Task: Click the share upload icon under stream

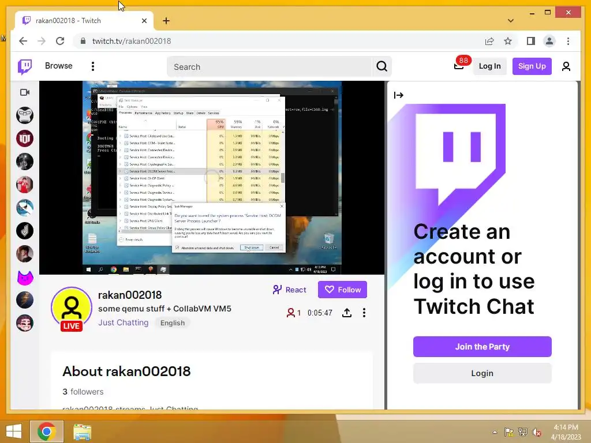Action: coord(347,313)
